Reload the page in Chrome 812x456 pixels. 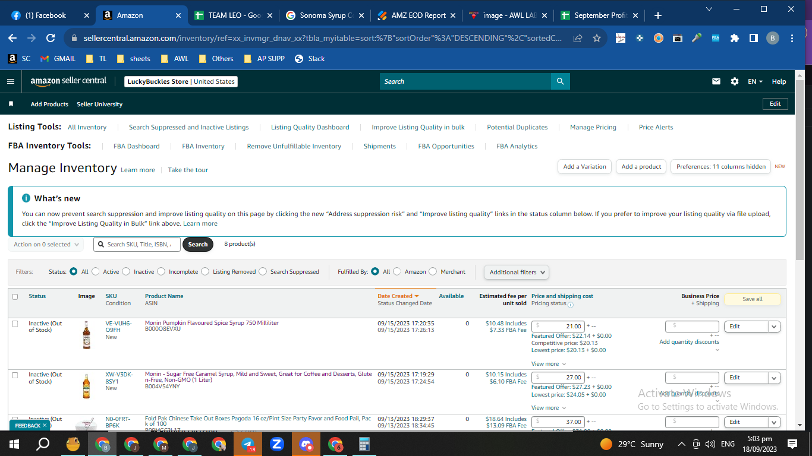pyautogui.click(x=51, y=38)
